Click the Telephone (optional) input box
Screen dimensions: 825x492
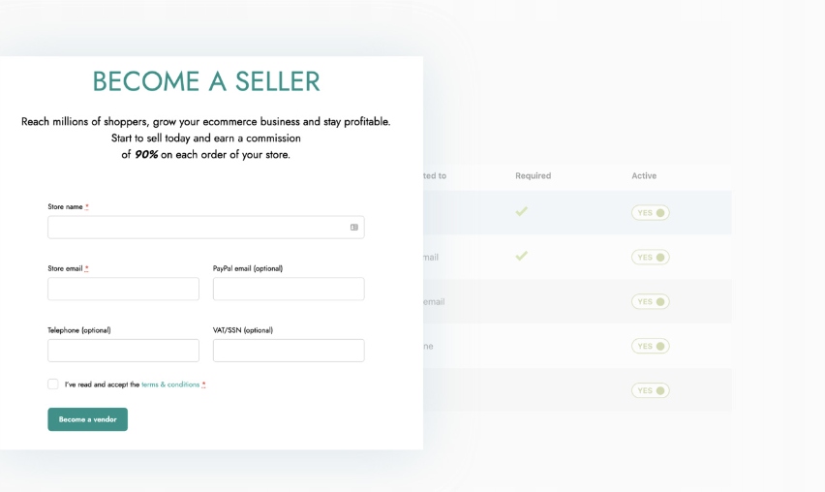click(x=123, y=351)
